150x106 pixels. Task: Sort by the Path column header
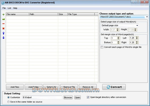tap(44, 14)
